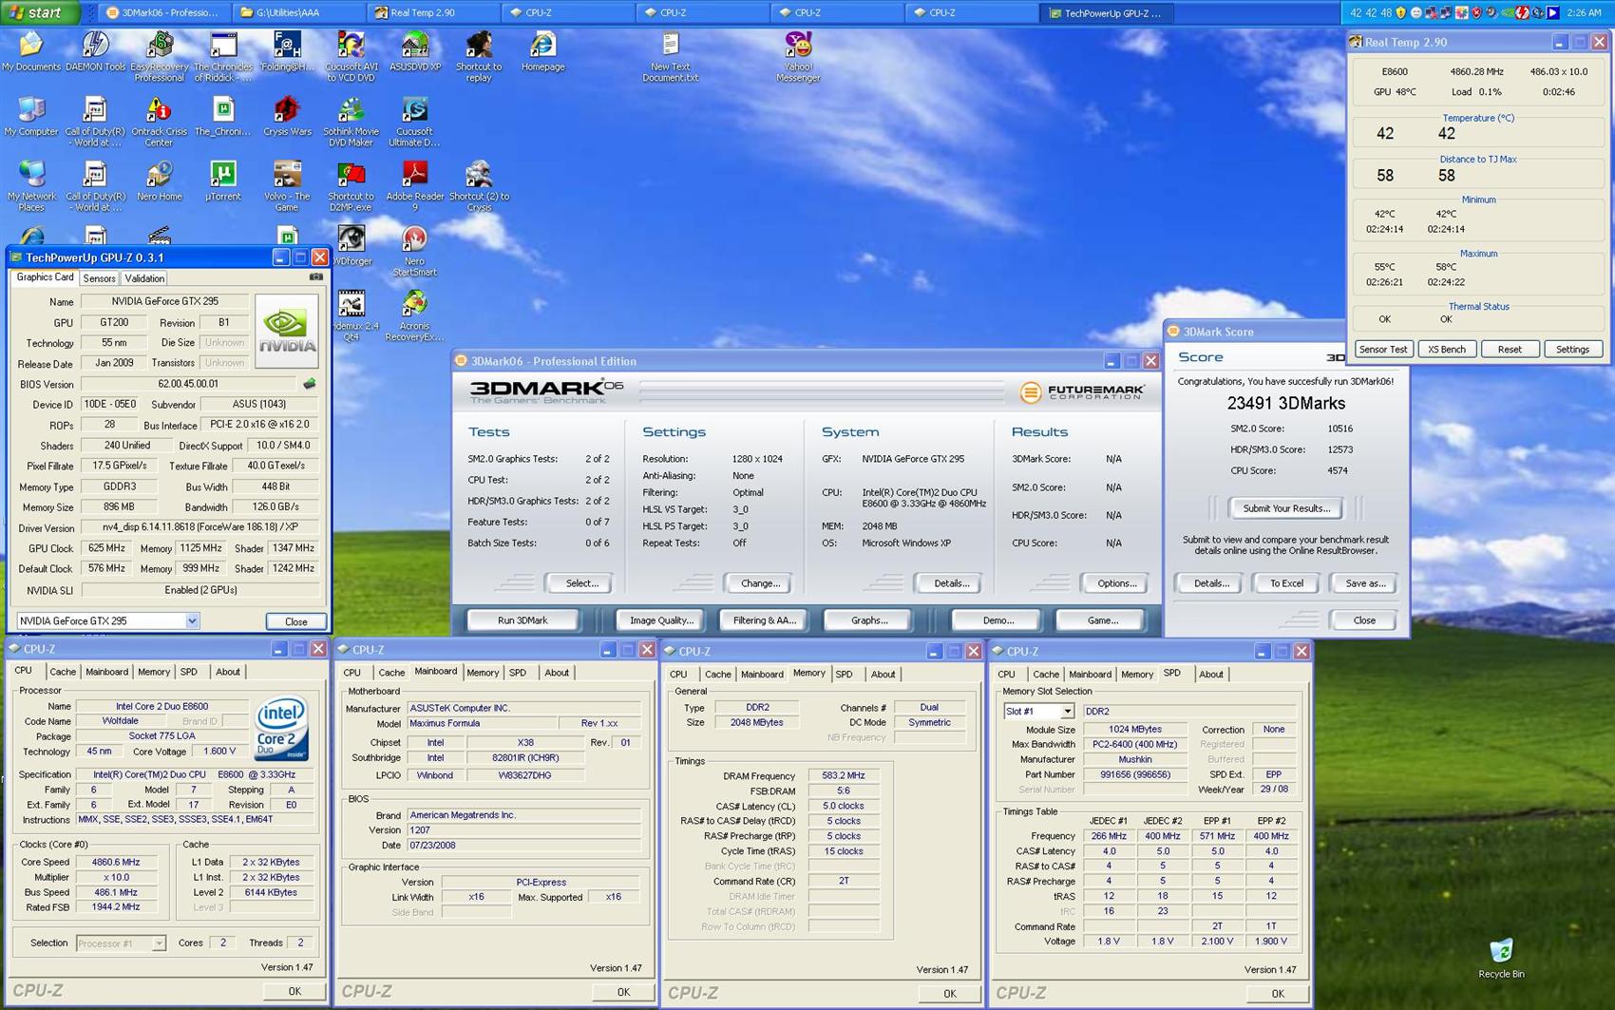Click Core Speed value 4860.6 MHz

pyautogui.click(x=117, y=863)
